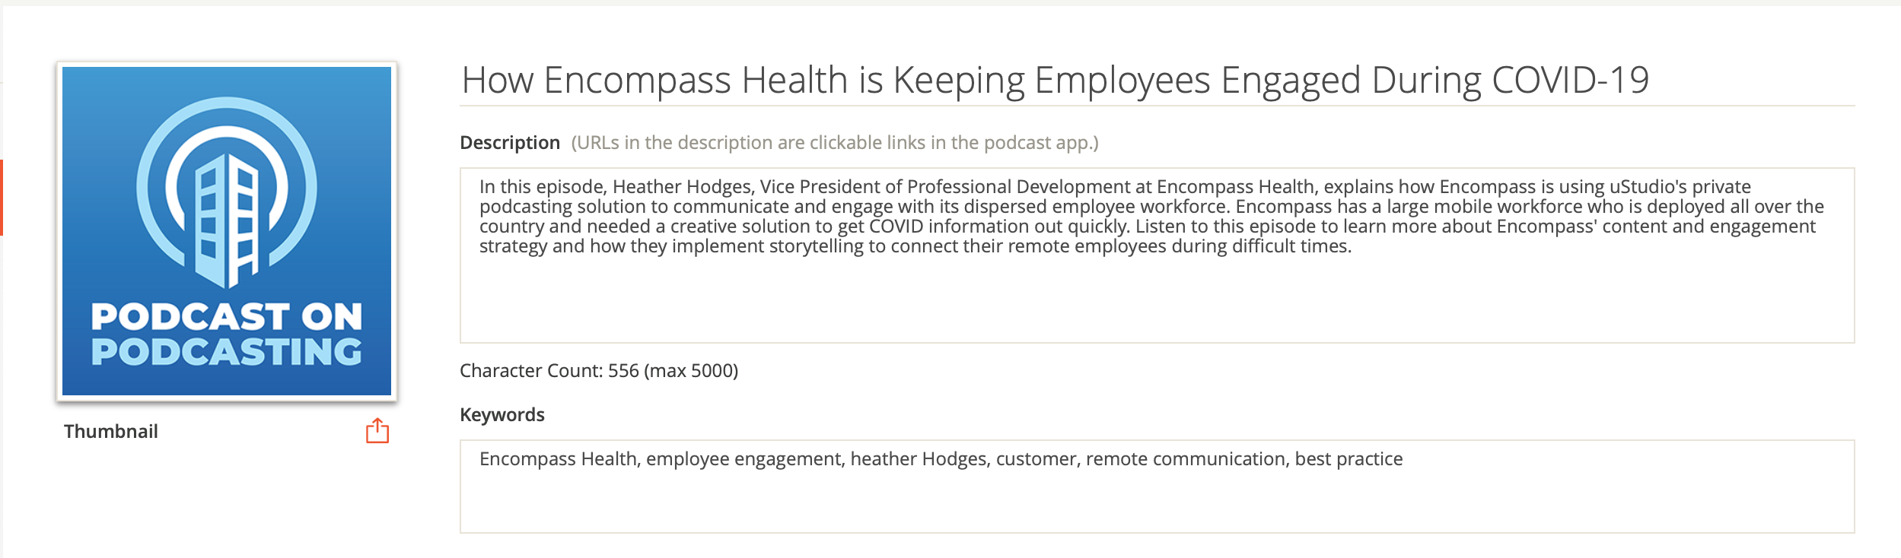
Task: Click the episode title field
Action: click(1054, 81)
